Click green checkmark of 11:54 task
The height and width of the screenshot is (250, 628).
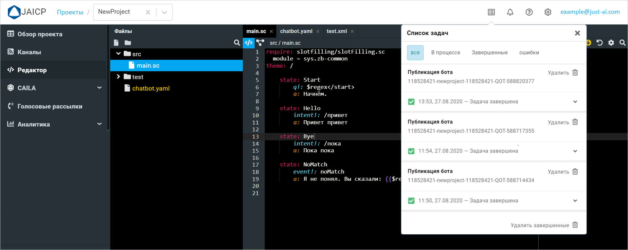(411, 151)
